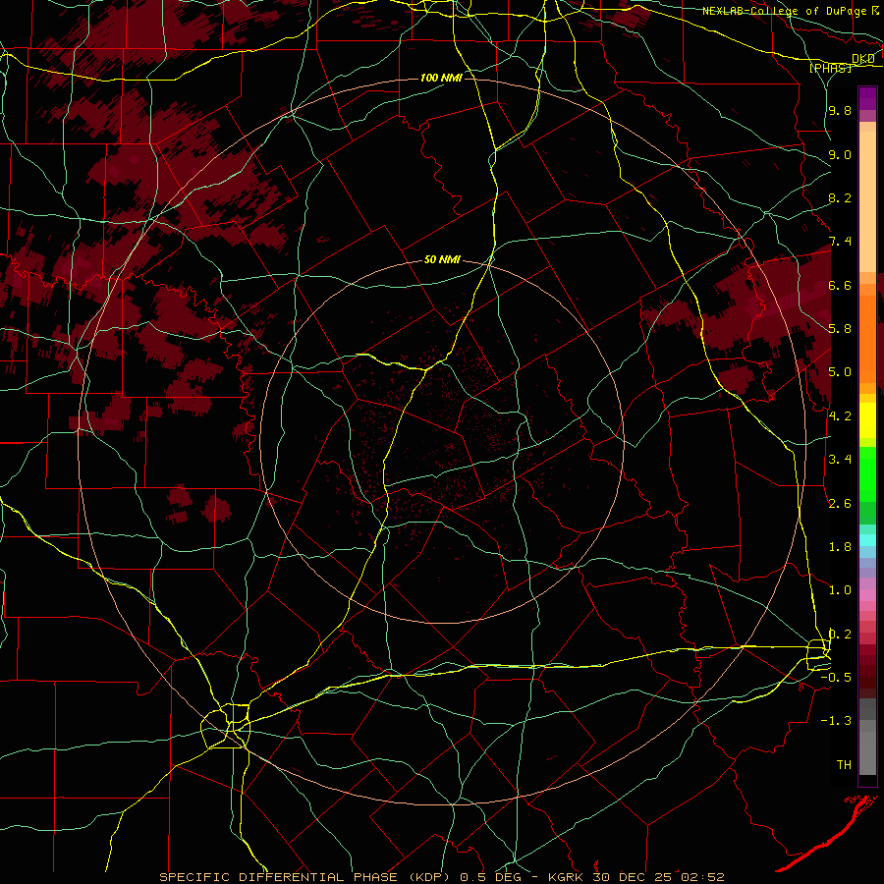Click the 0.2 value on the color scale

840,635
